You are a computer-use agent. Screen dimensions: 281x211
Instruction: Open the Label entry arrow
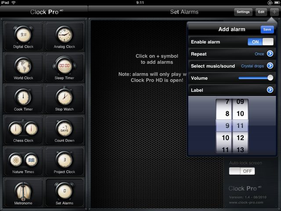pos(270,90)
